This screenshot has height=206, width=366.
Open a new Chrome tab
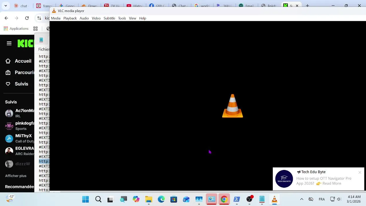307,6
